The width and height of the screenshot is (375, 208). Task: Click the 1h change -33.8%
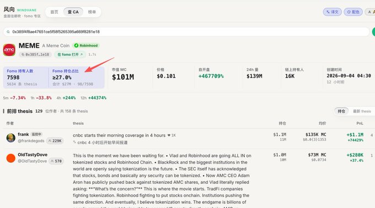click(x=44, y=98)
